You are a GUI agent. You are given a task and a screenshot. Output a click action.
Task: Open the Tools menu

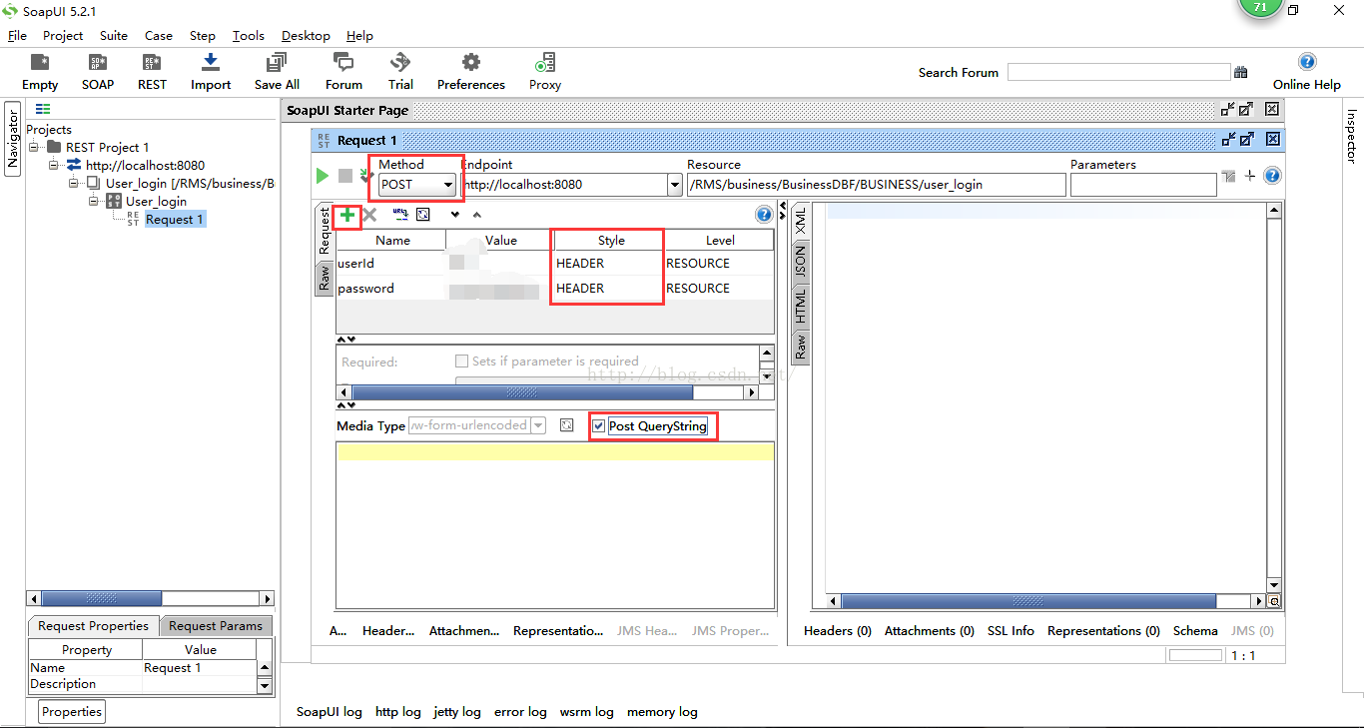[249, 35]
